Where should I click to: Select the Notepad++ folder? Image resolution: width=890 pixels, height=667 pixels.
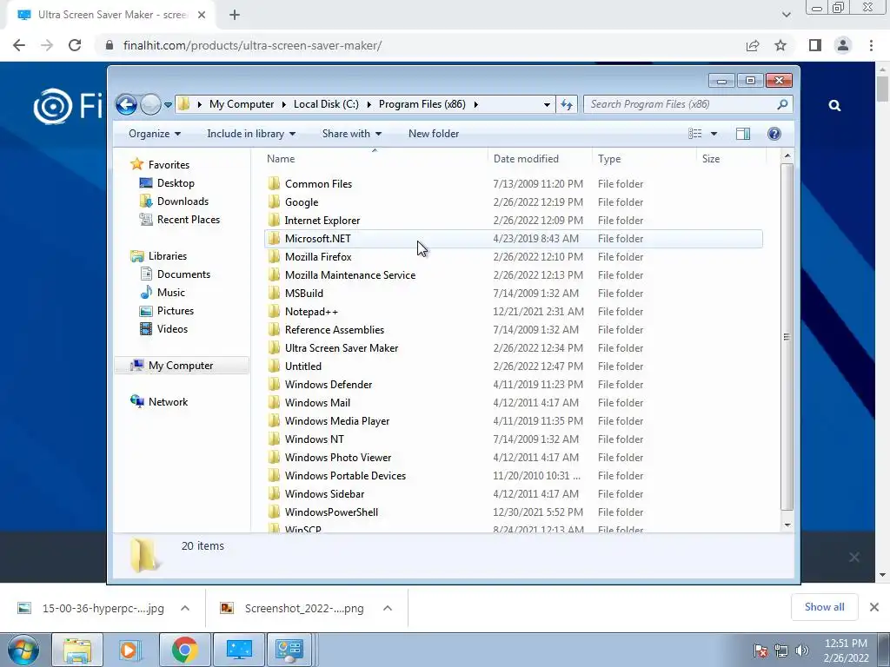point(513,312)
